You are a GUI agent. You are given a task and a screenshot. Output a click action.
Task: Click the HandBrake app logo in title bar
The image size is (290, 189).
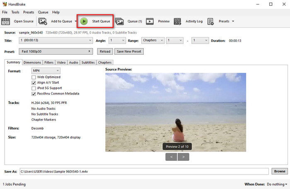[x=5, y=4]
